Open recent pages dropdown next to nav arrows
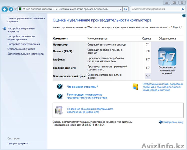Viewport: 187px width, 150px height. (x=16, y=9)
